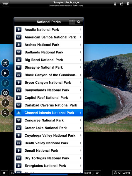Select Canyonlands National Park row
132x176 pixels.
[x=49, y=90]
